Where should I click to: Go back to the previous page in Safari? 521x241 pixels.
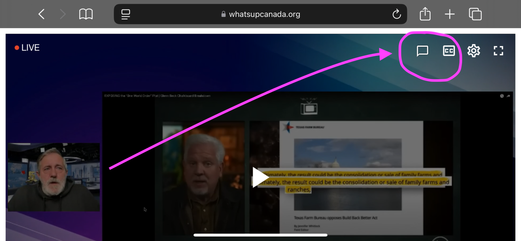click(41, 14)
